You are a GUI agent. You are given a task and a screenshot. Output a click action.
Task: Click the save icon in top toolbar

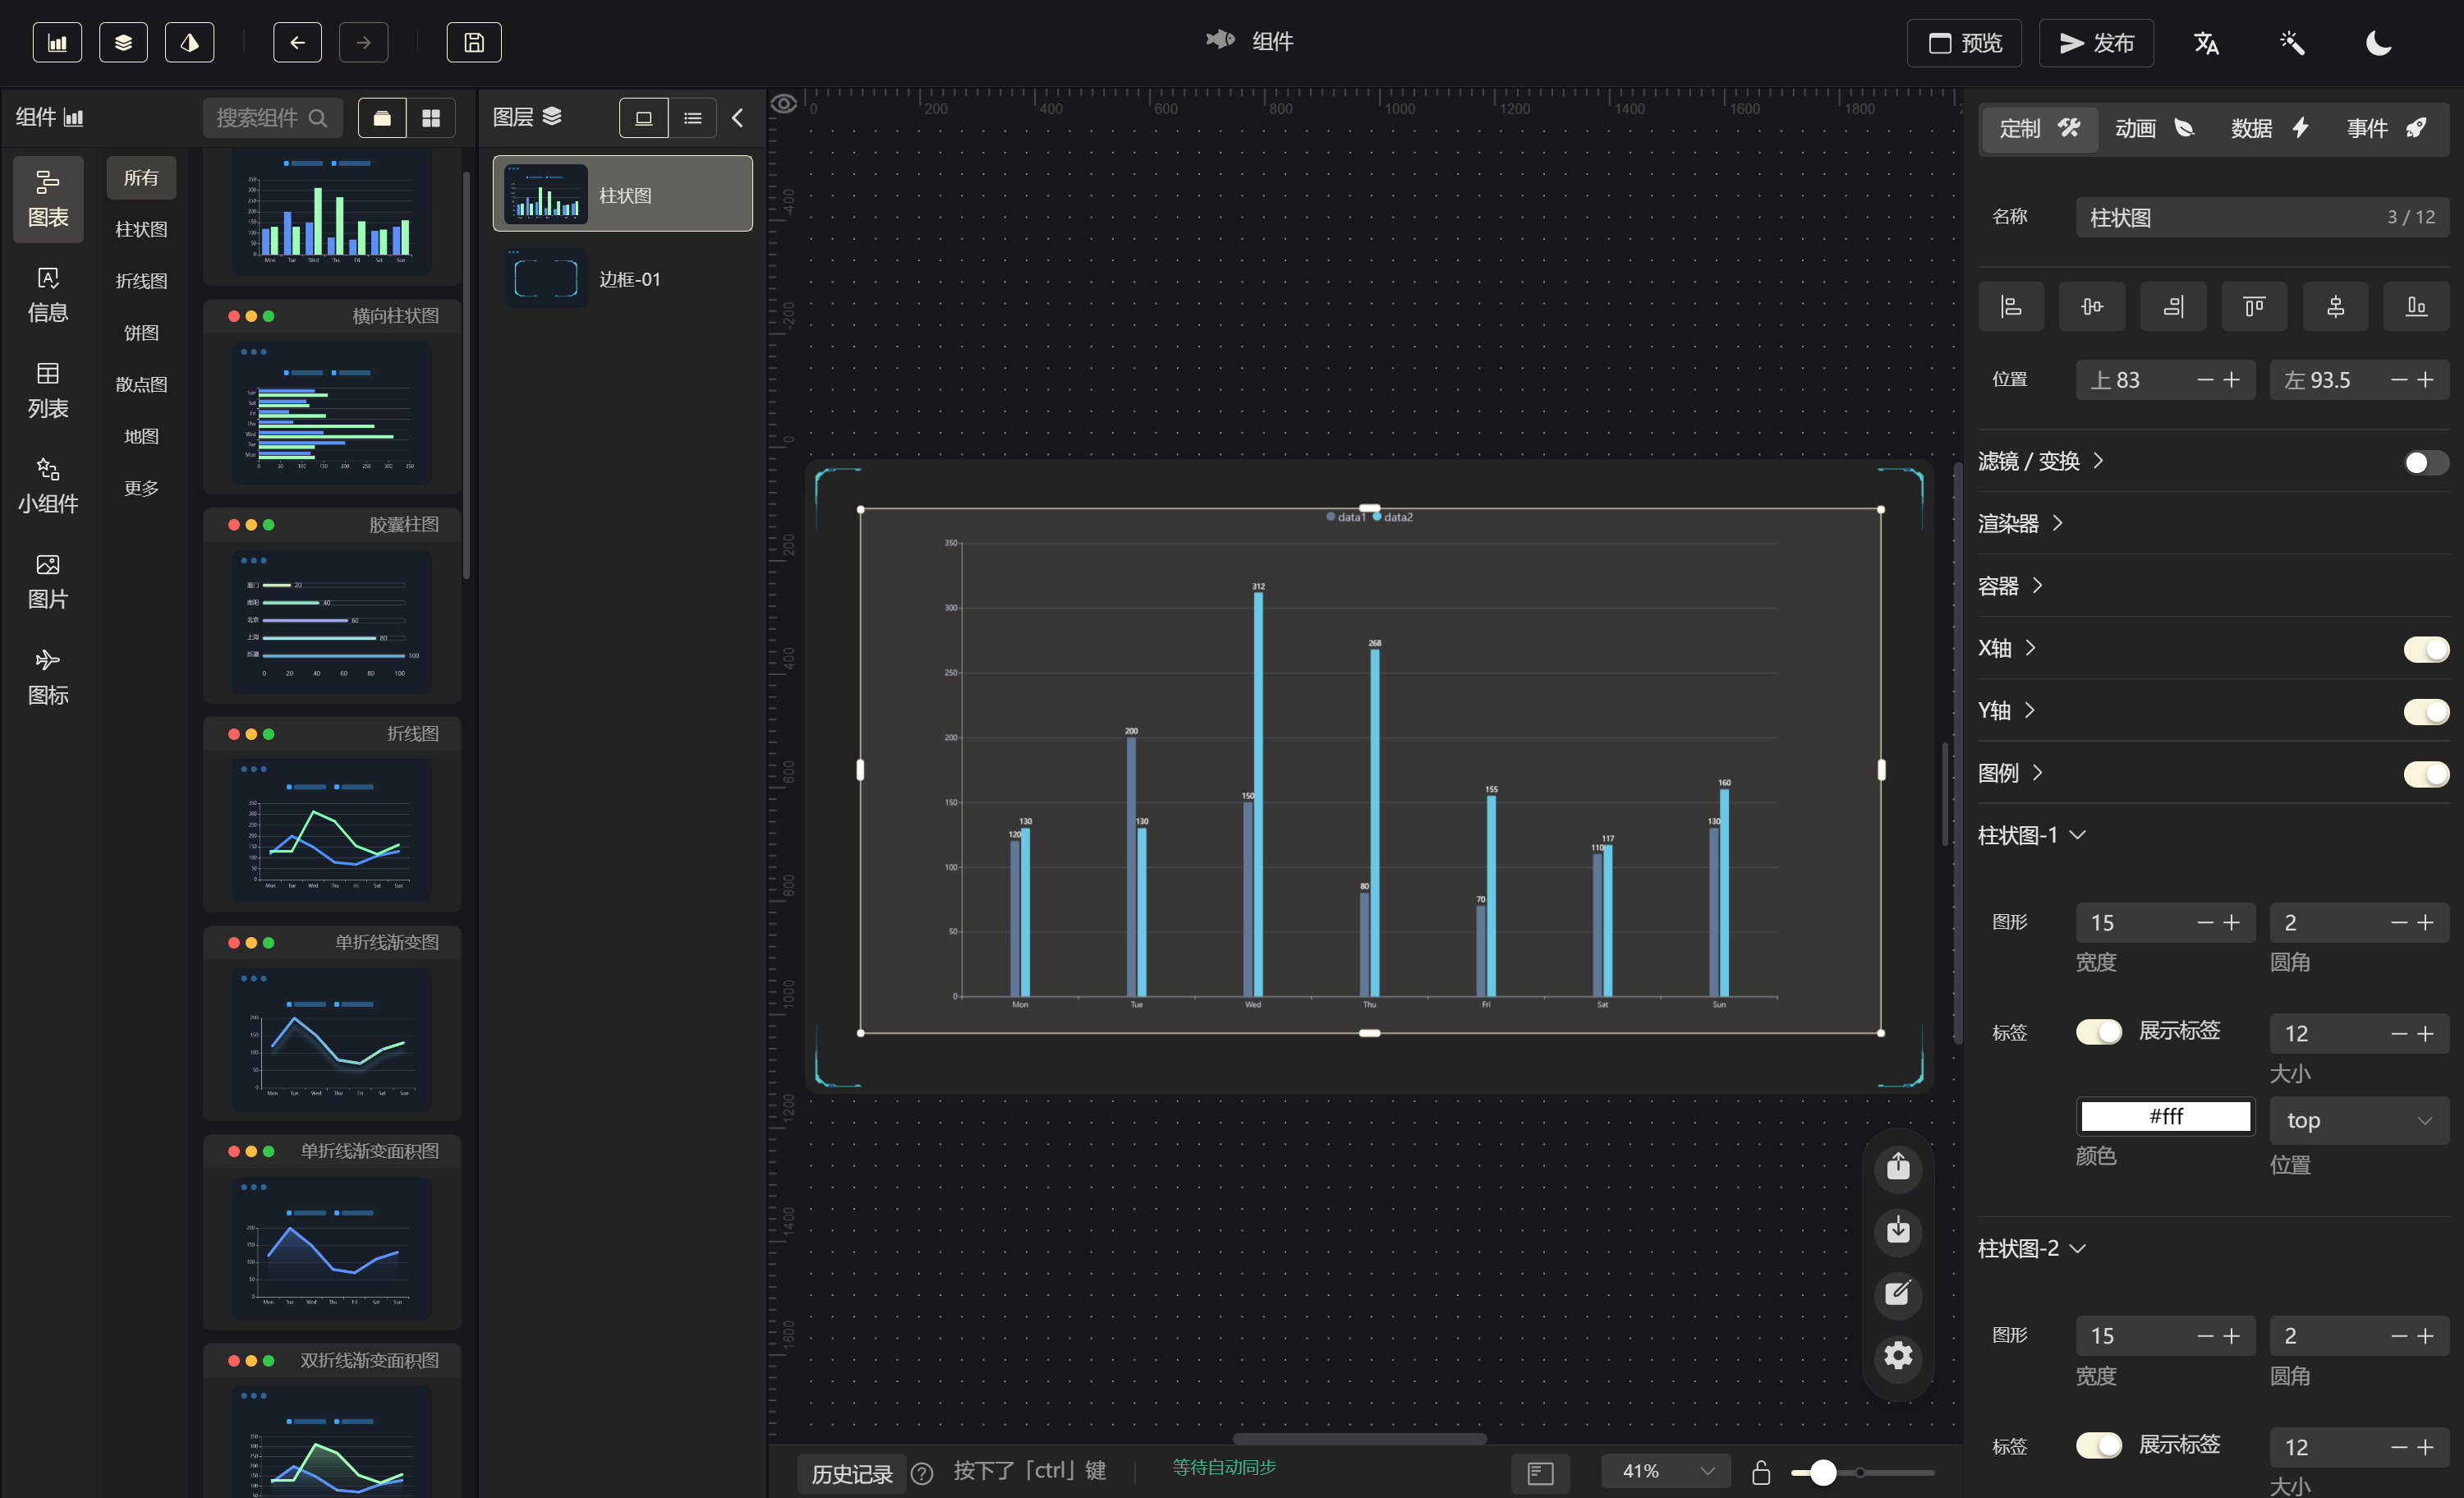point(473,43)
